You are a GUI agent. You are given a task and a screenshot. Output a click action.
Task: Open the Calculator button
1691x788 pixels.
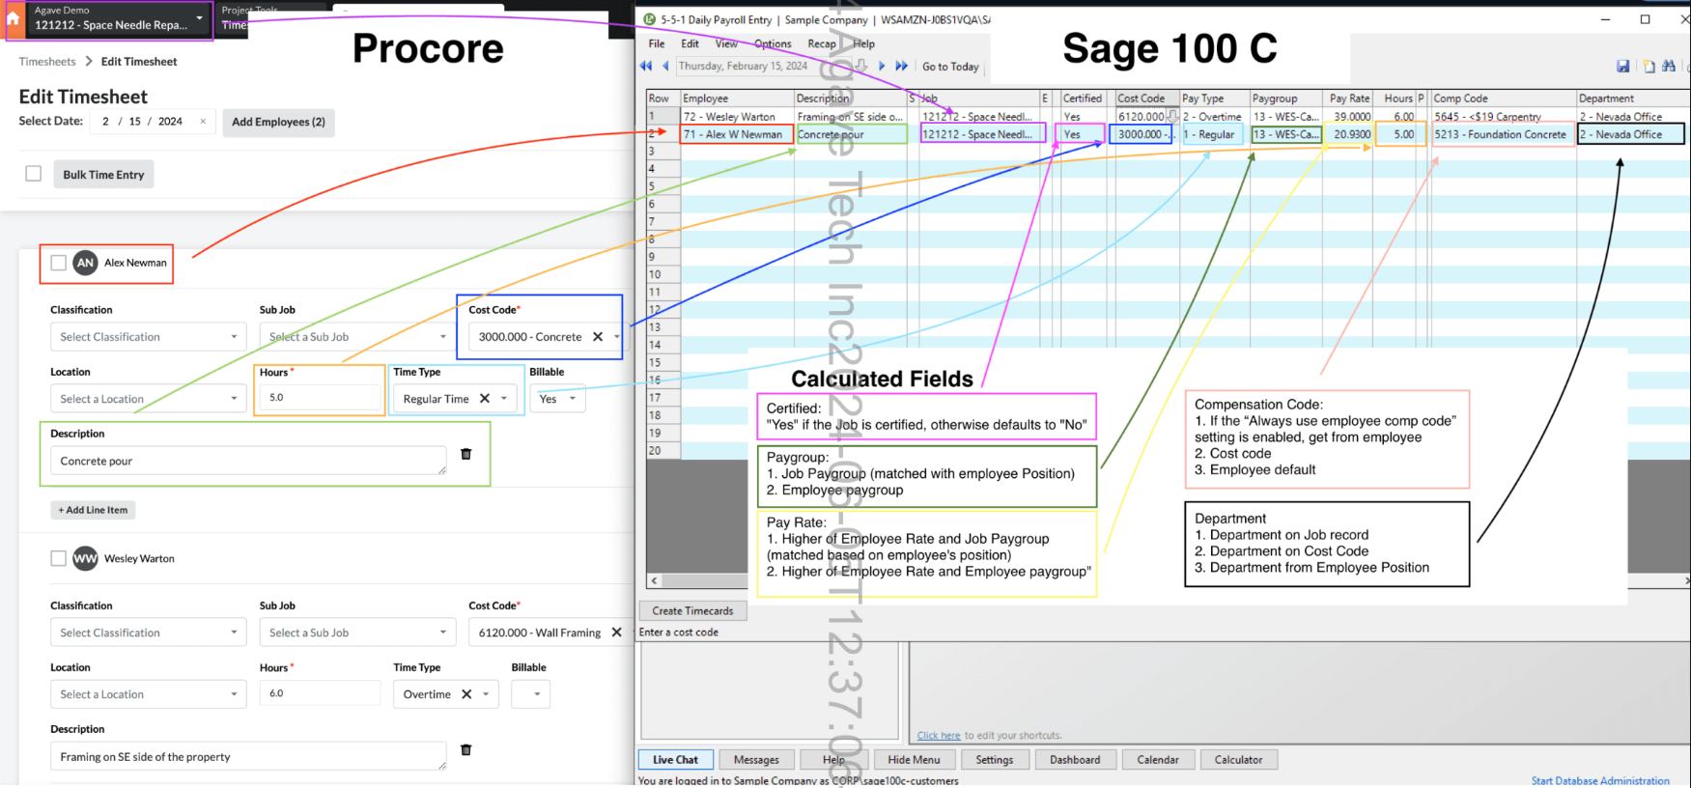[x=1238, y=760]
